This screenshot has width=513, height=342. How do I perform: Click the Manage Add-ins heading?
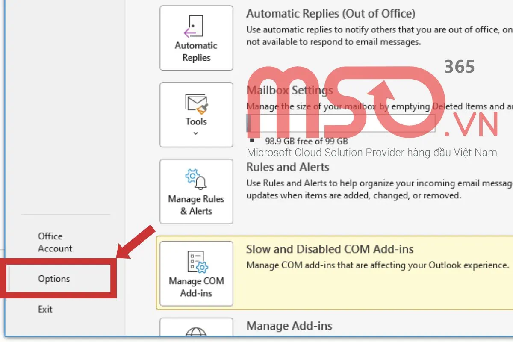tap(289, 326)
